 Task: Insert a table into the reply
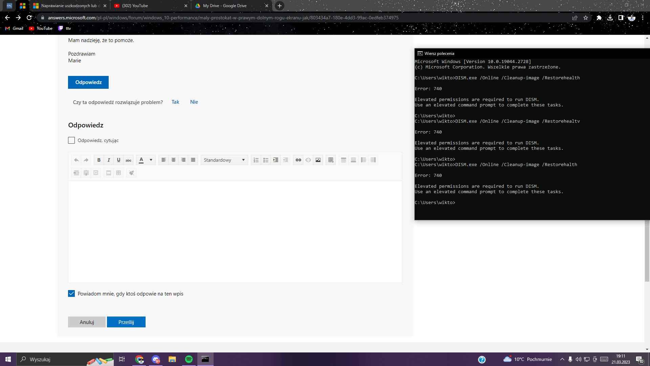(331, 160)
